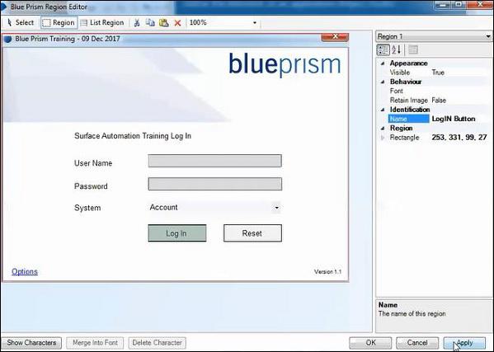Click the Rectangle value 253, 331, 99, 27
Screen dimensions: 494x352
[x=459, y=138]
